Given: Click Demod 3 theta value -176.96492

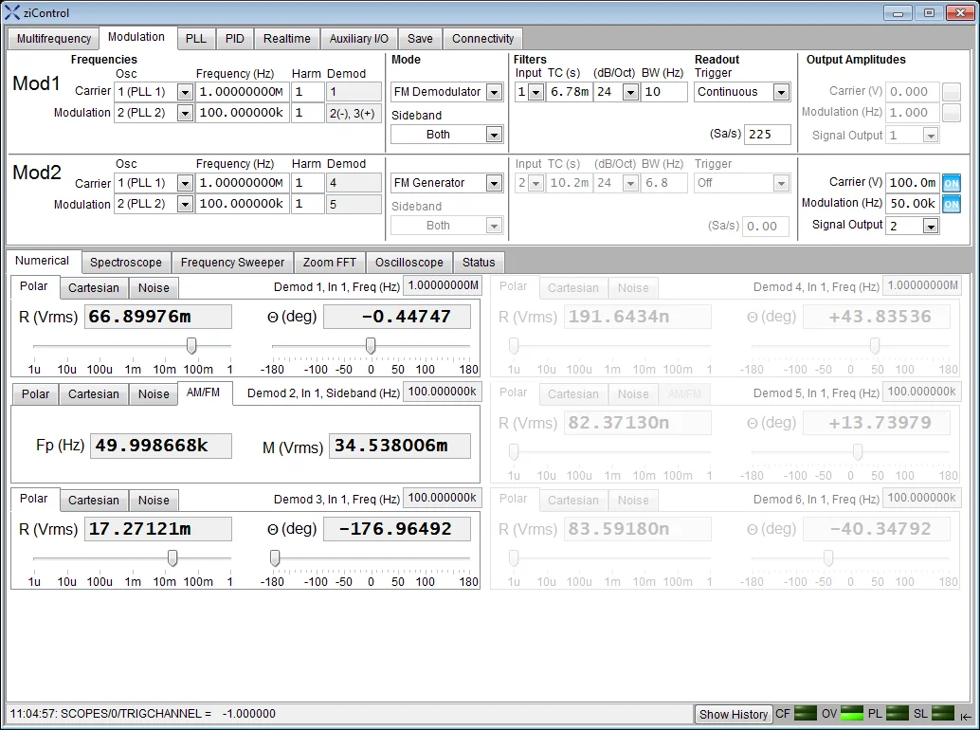Looking at the screenshot, I should (x=397, y=529).
